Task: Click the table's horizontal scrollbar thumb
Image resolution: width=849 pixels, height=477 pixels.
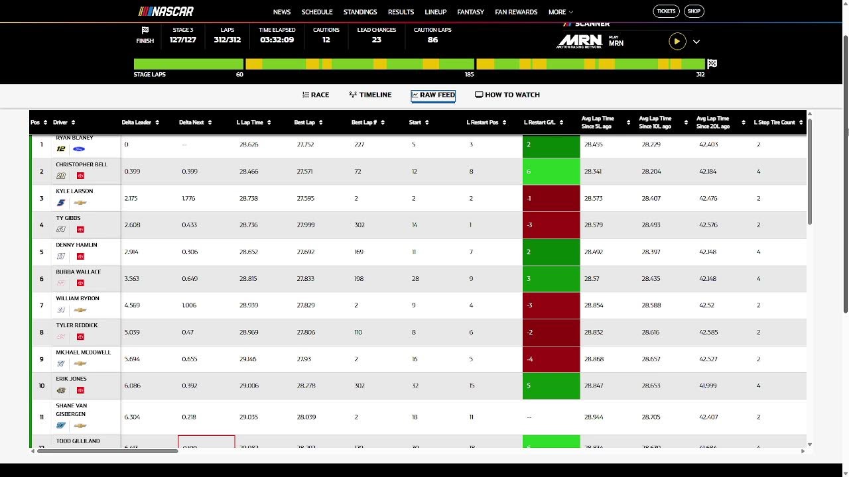Action: click(107, 451)
